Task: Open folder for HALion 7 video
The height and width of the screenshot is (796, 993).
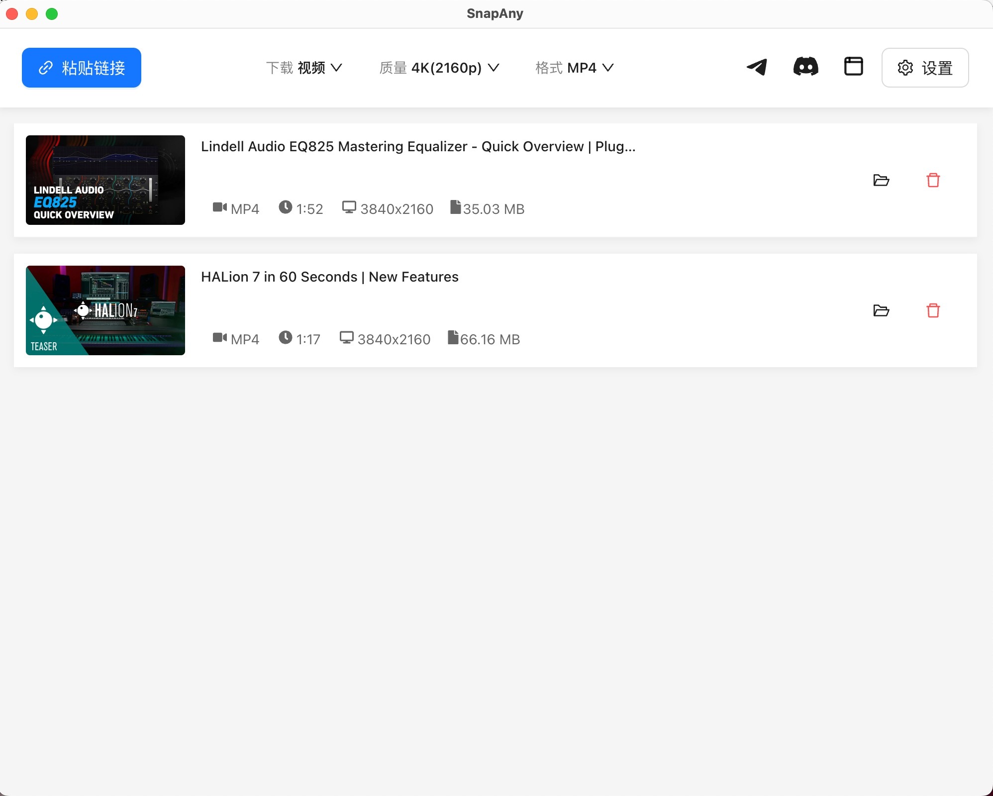Action: coord(881,310)
